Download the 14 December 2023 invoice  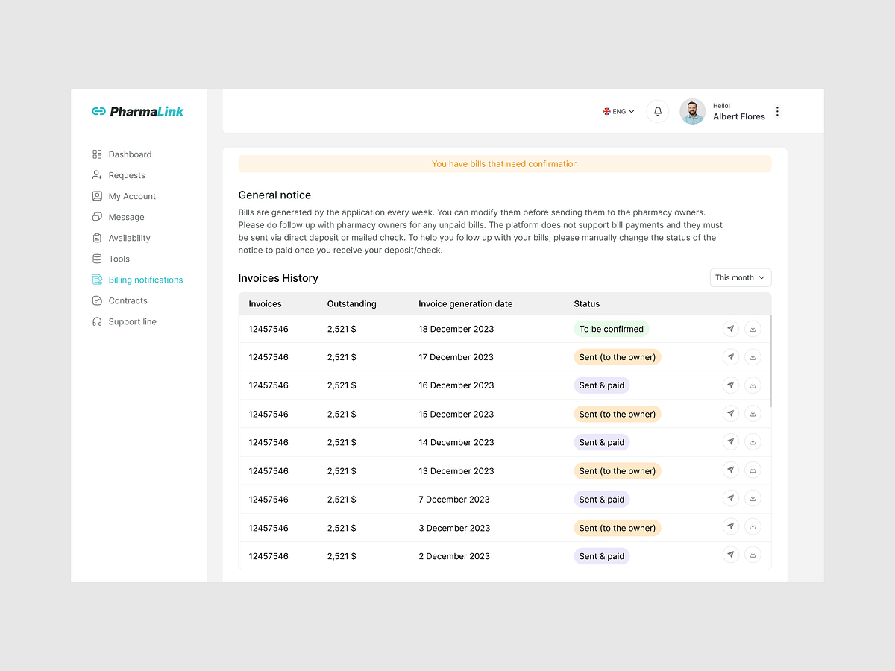(x=753, y=441)
